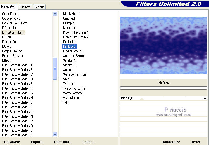Open Filter Info... dialog
209x145 pixels.
coord(63,142)
